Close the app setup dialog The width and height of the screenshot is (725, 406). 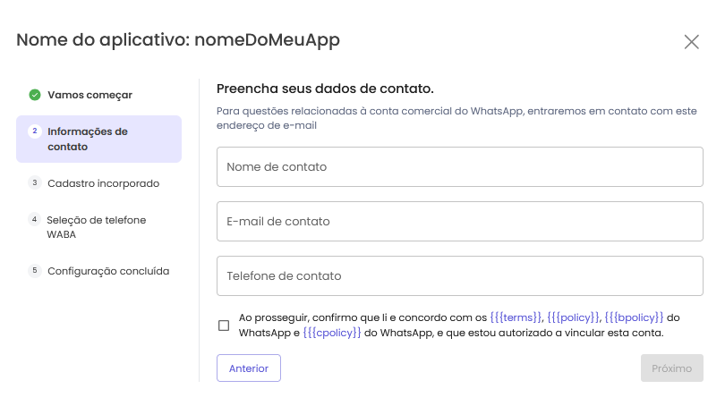coord(691,42)
